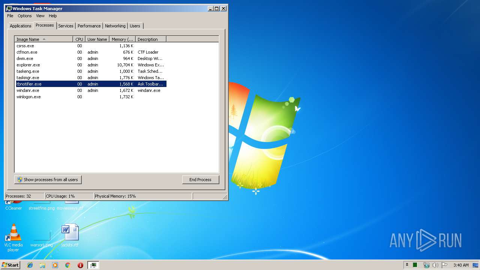Switch to the Networking tab
Viewport: 480px width, 270px height.
pyautogui.click(x=115, y=26)
